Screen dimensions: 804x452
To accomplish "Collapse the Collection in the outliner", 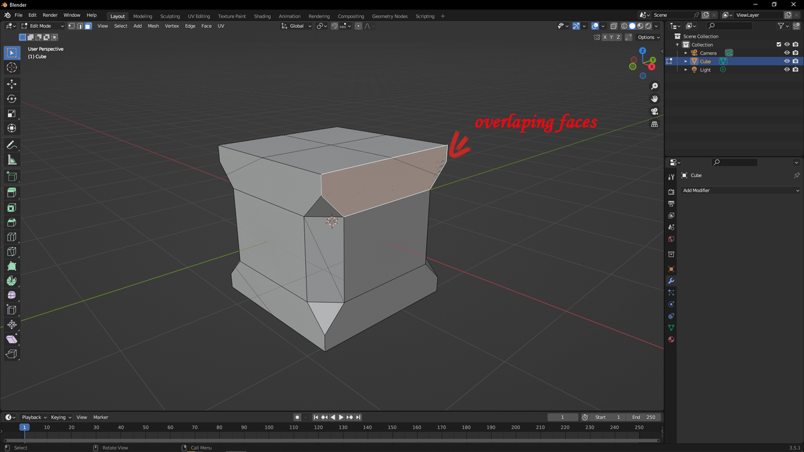I will tap(677, 44).
